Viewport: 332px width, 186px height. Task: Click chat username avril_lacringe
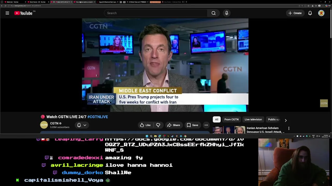click(x=77, y=165)
